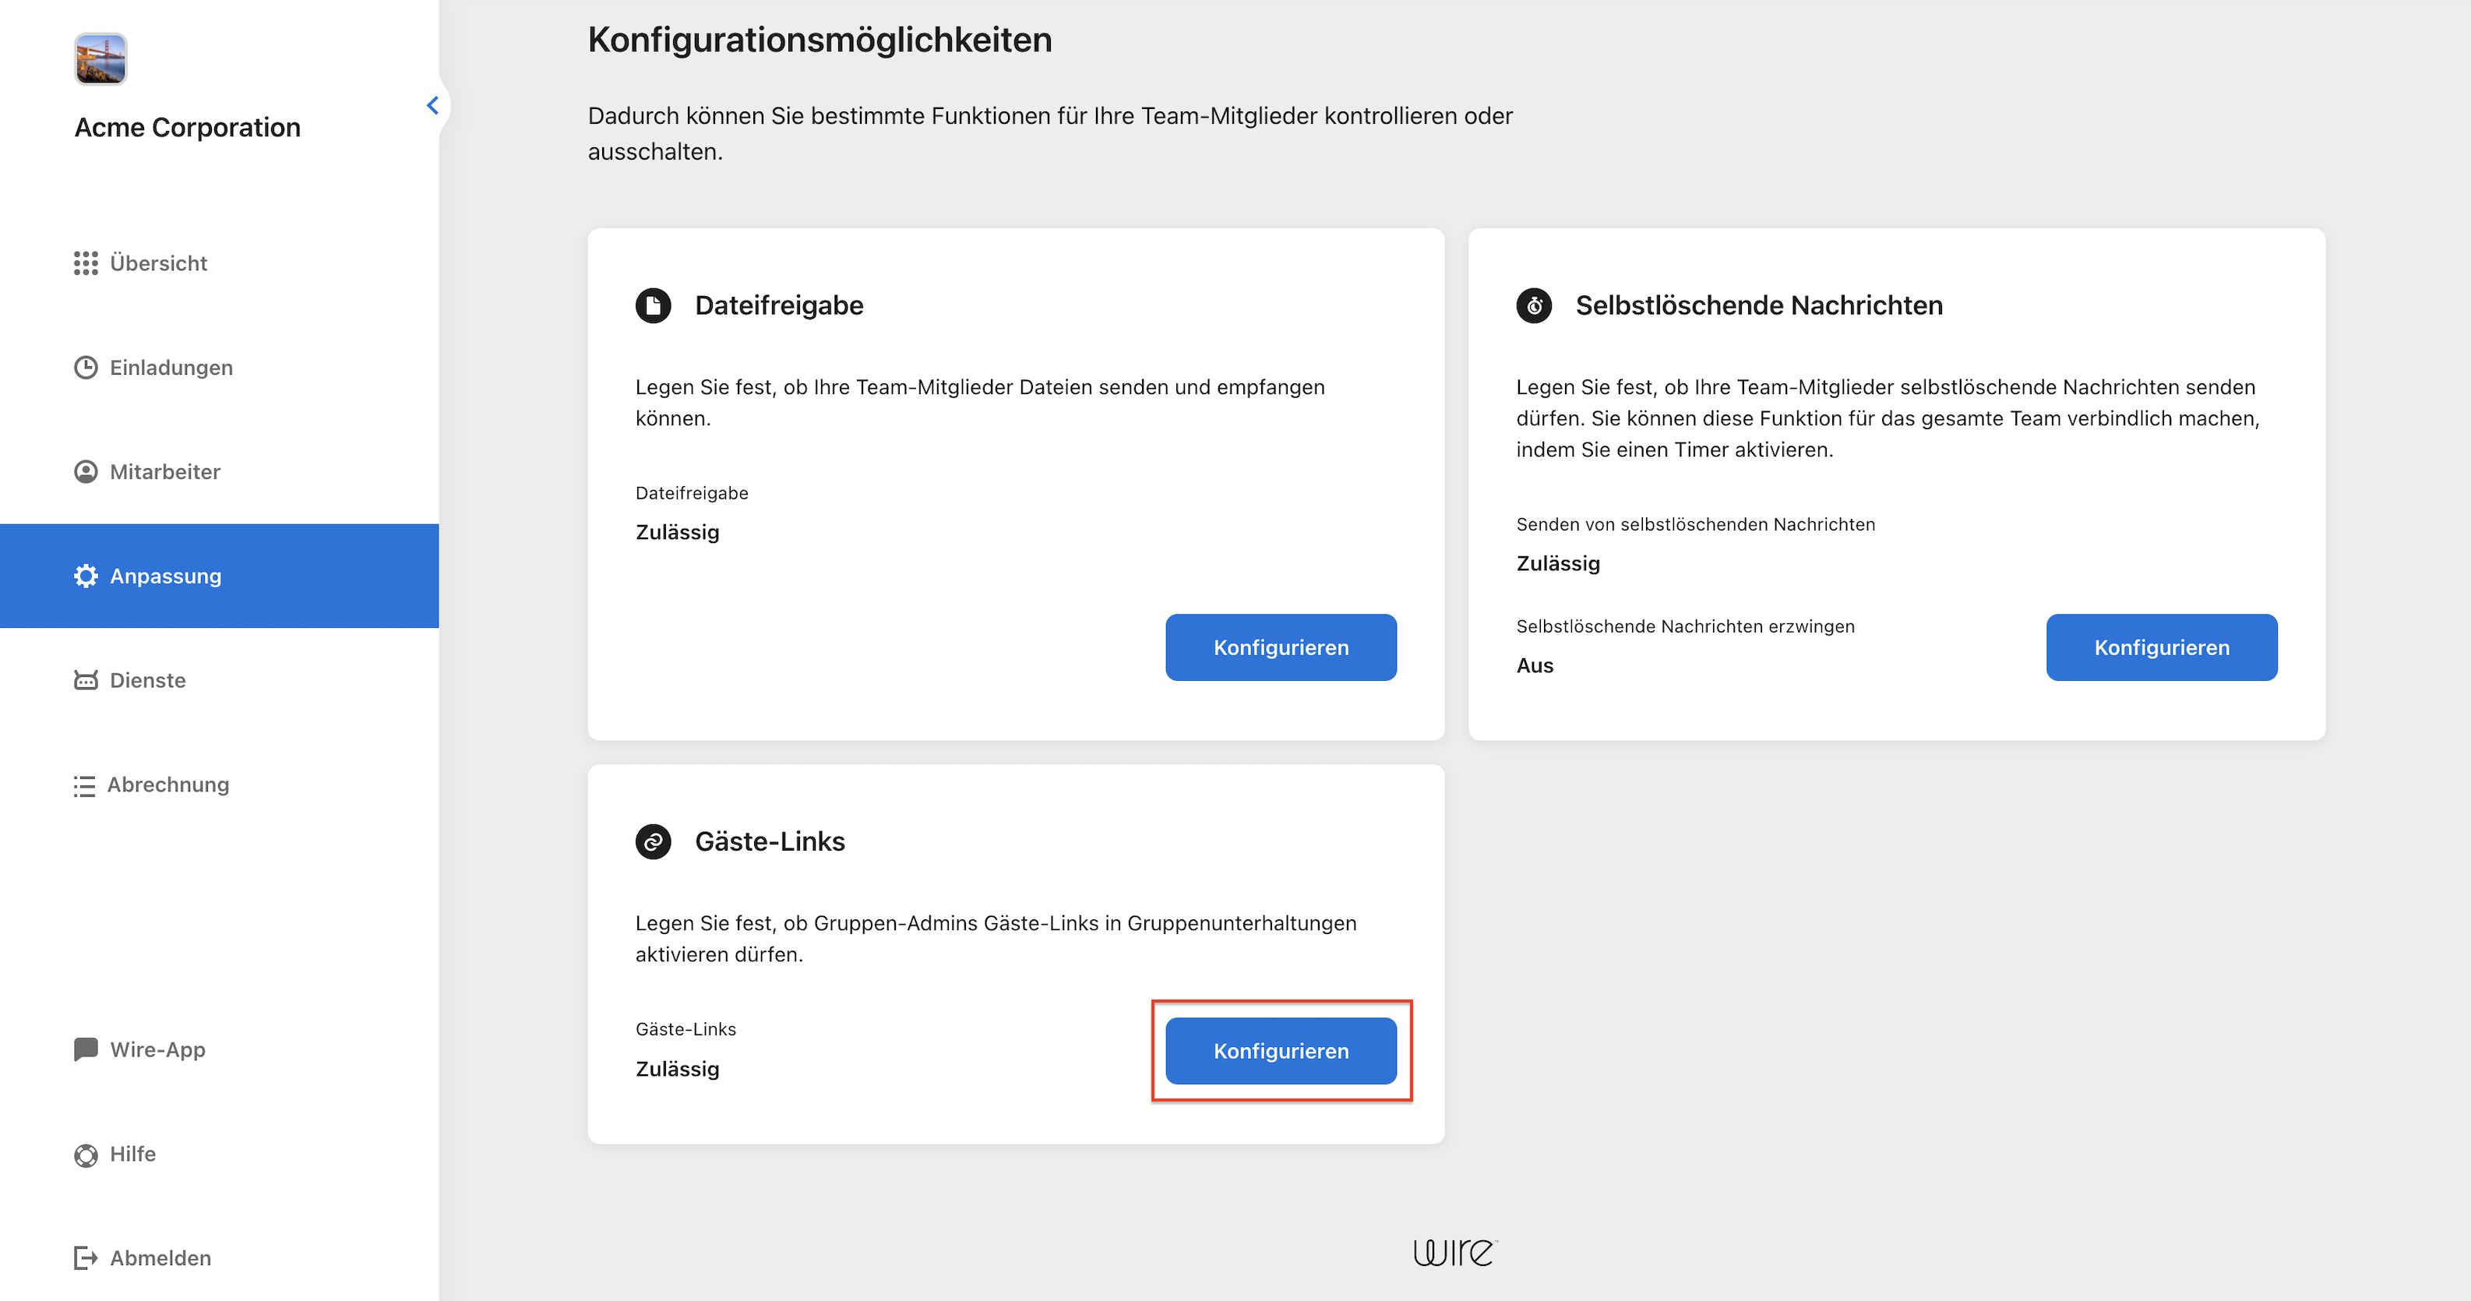Select the Mitarbeiter person icon
The height and width of the screenshot is (1301, 2471).
click(86, 472)
